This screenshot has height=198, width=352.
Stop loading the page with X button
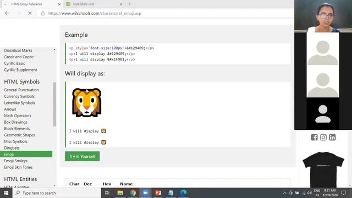tap(30, 13)
